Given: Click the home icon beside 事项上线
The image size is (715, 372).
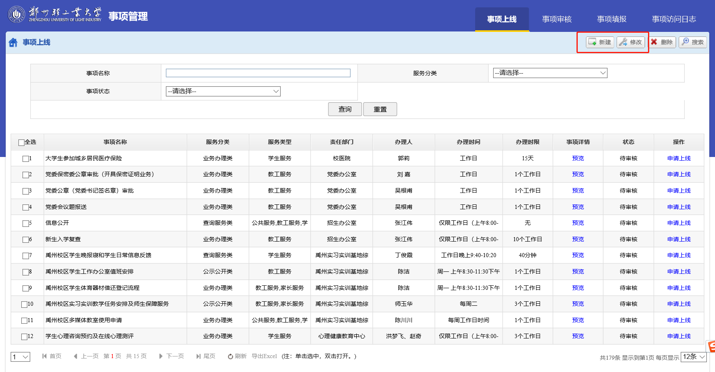Looking at the screenshot, I should point(13,43).
